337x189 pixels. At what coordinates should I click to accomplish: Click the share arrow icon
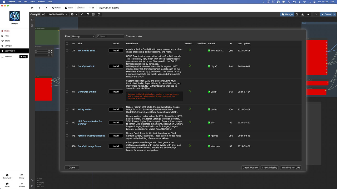308,14
